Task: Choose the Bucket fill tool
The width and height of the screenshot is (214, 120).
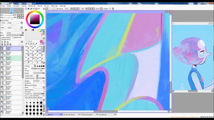Action: click(x=31, y=55)
